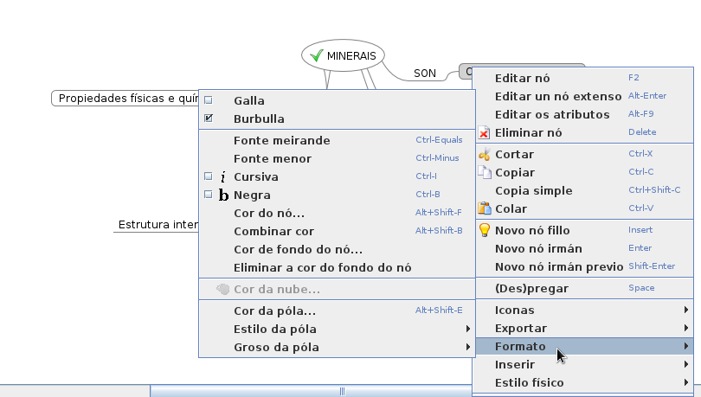Viewport: 701px width, 397px height.
Task: Choose Fonte meirande menu item
Action: pos(281,140)
